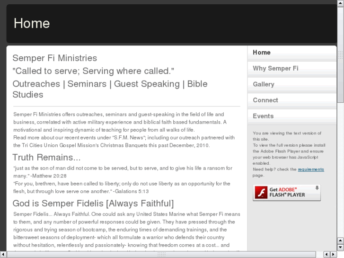Viewport: 344px width, 258px height.
Task: Follow the requirements link
Action: 311,169
